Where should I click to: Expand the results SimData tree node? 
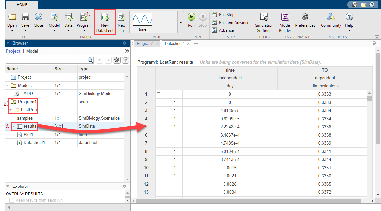(13, 126)
